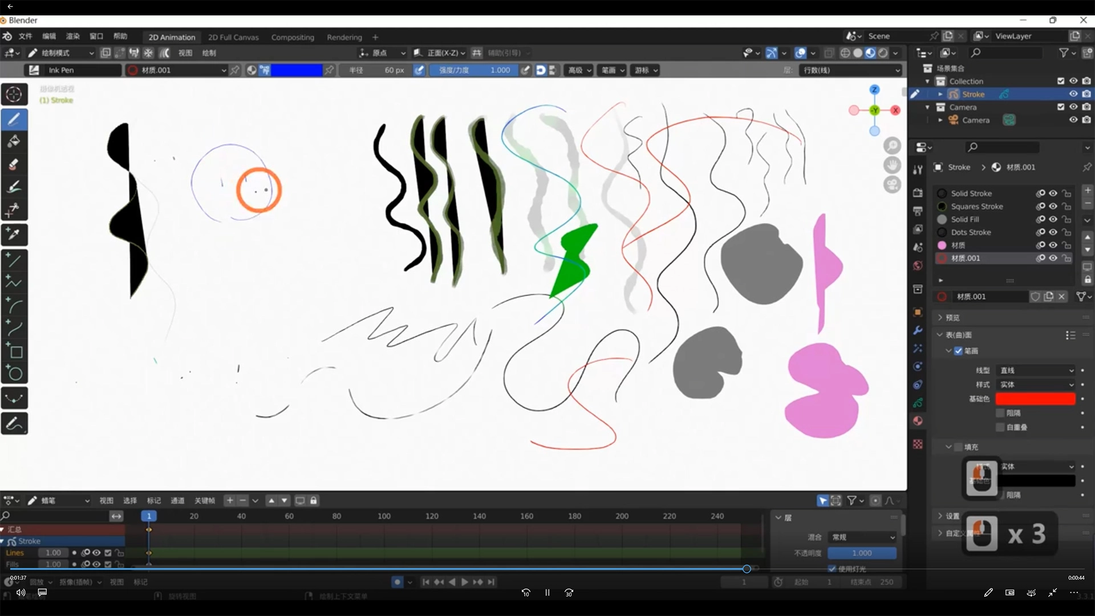This screenshot has width=1095, height=616.
Task: Select Squares Stroke material
Action: point(976,206)
